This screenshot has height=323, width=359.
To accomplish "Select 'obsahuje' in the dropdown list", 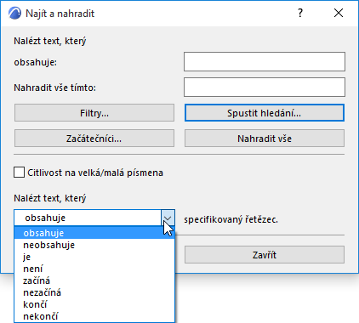I will click(94, 233).
